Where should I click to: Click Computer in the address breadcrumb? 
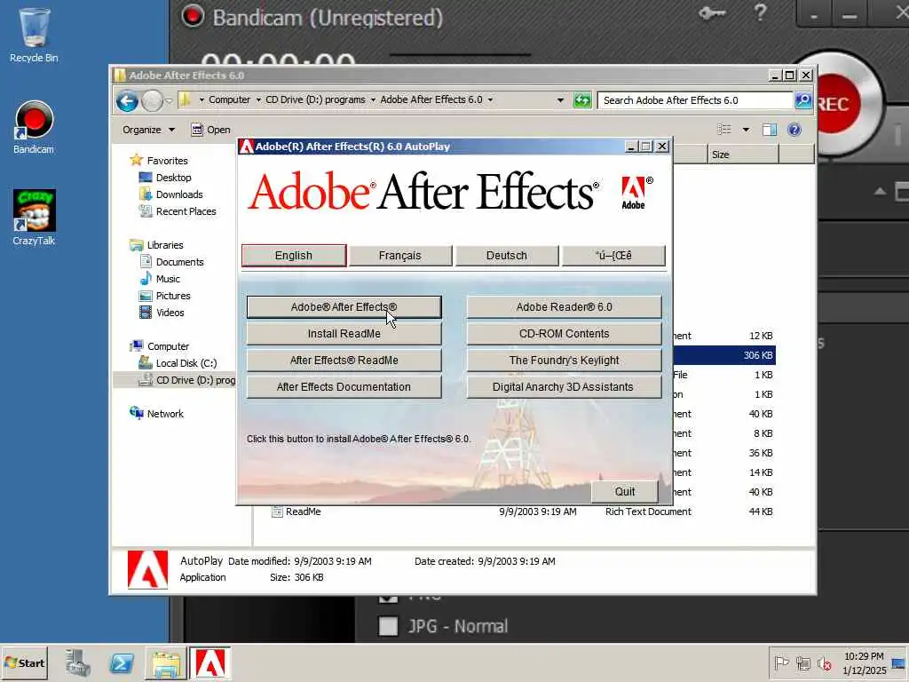coord(230,99)
